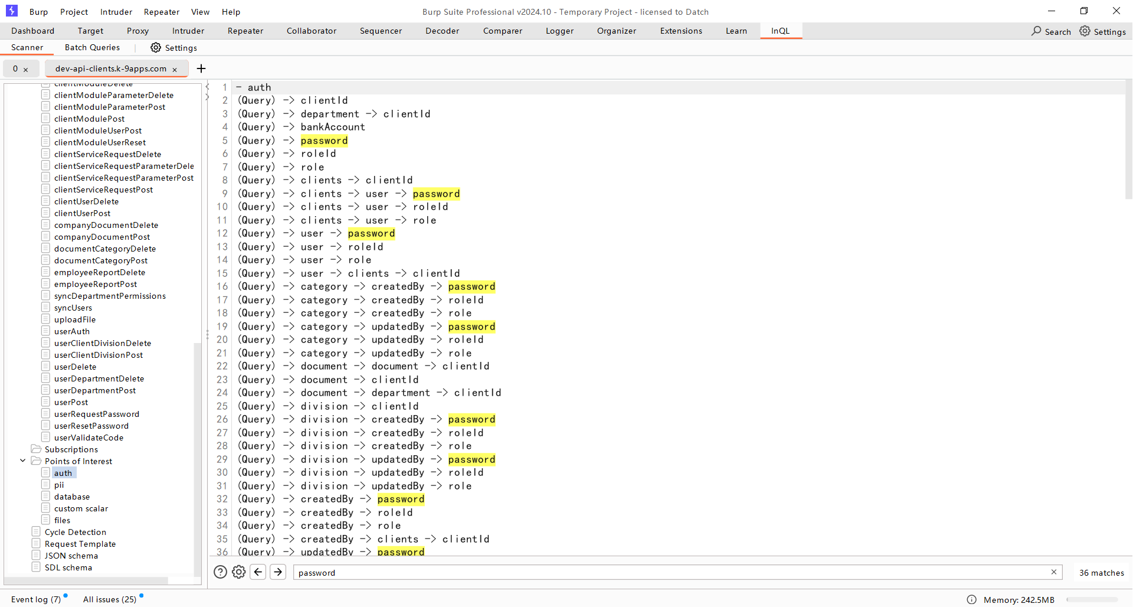
Task: Show All issues list
Action: point(110,599)
